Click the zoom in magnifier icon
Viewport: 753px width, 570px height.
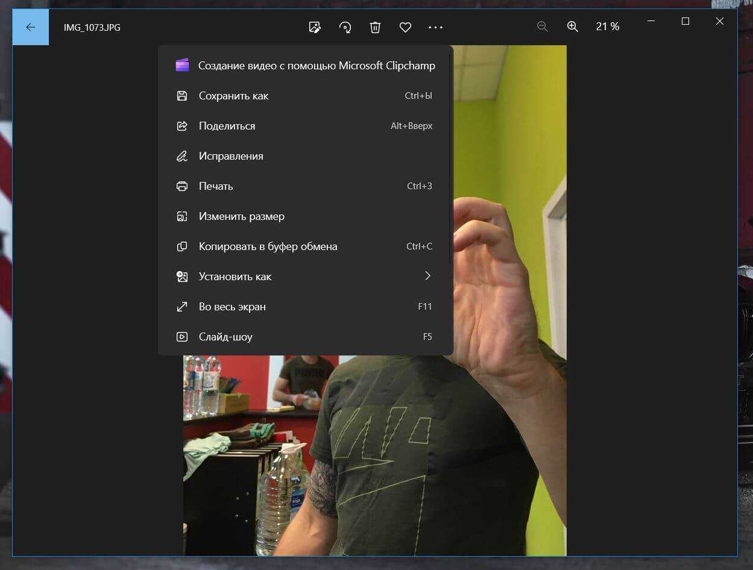tap(572, 27)
